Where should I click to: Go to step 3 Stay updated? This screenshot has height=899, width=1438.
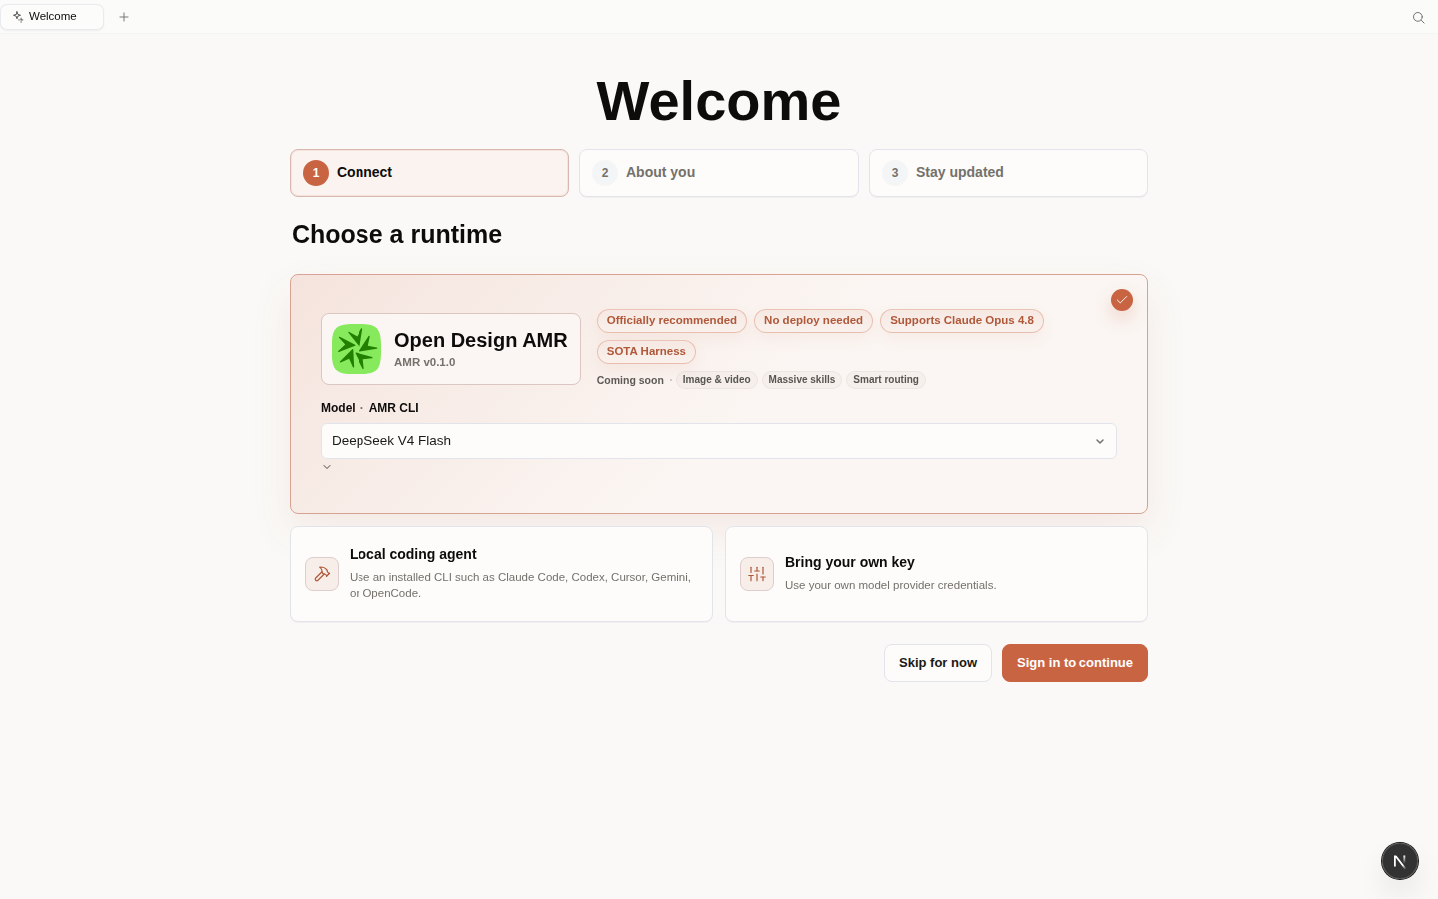coord(1009,173)
